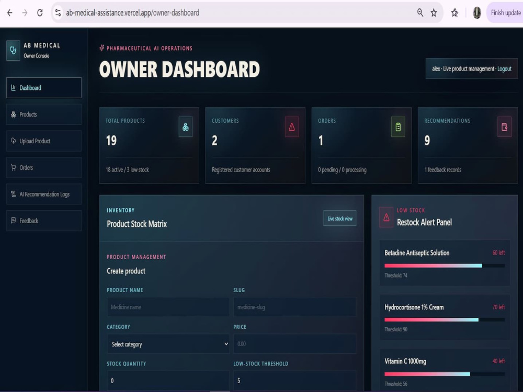Click 'Threshold: 90' text

pos(395,329)
